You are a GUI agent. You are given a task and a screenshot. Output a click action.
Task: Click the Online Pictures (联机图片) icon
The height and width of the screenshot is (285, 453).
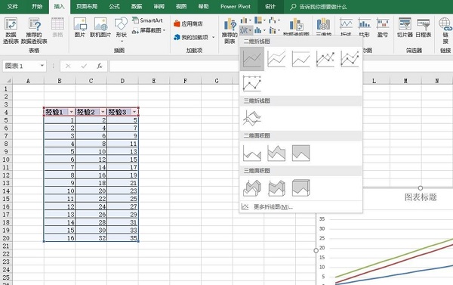click(x=100, y=24)
